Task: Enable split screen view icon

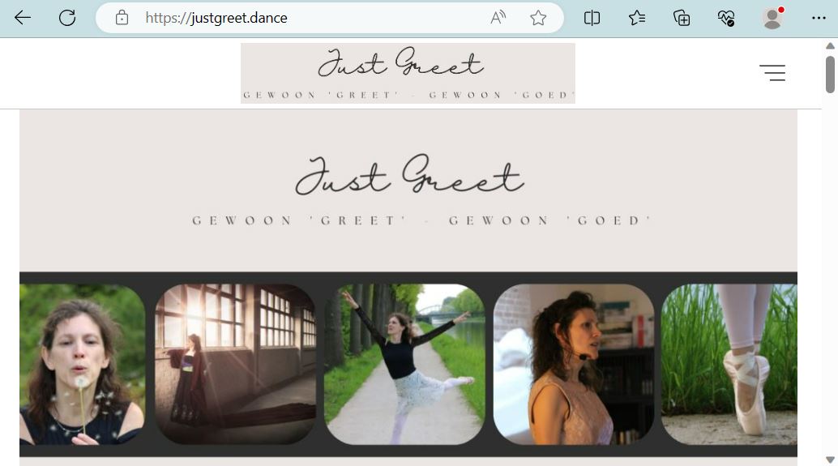Action: [x=592, y=18]
